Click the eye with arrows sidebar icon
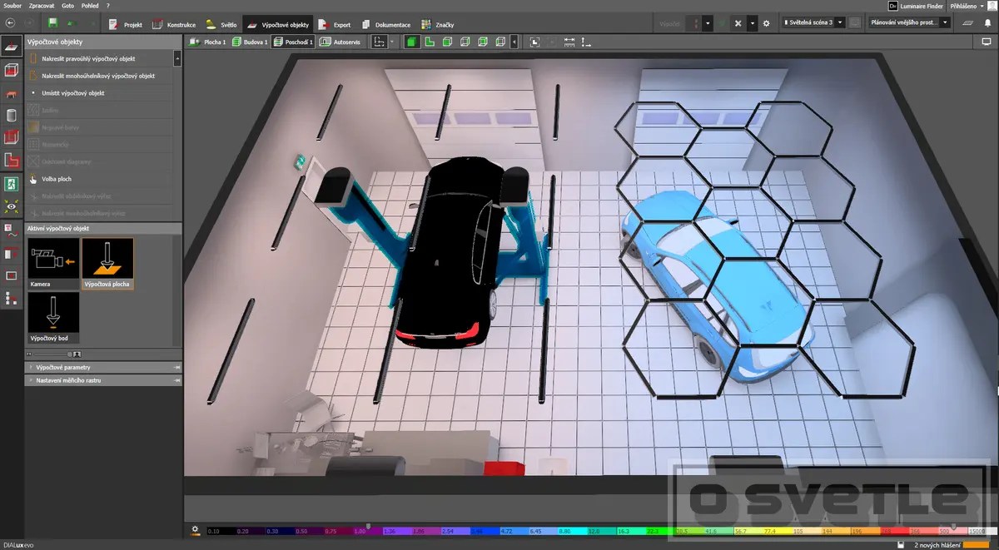999x550 pixels. click(11, 206)
